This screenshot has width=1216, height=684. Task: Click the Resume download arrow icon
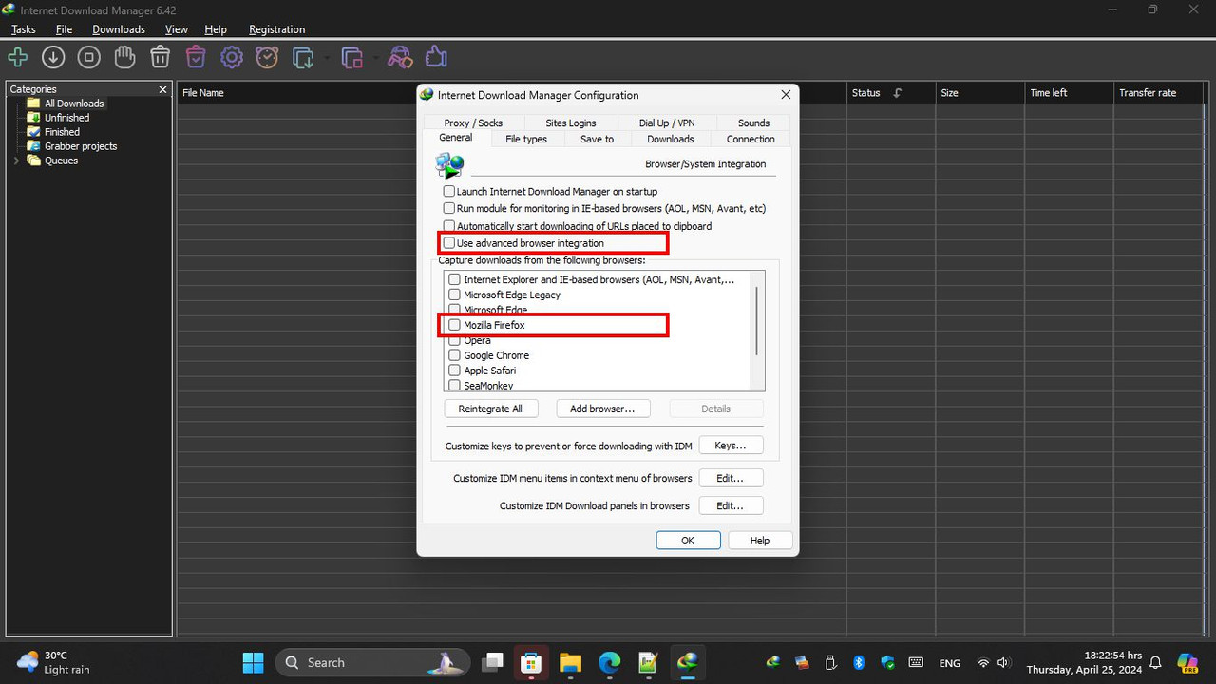tap(53, 58)
